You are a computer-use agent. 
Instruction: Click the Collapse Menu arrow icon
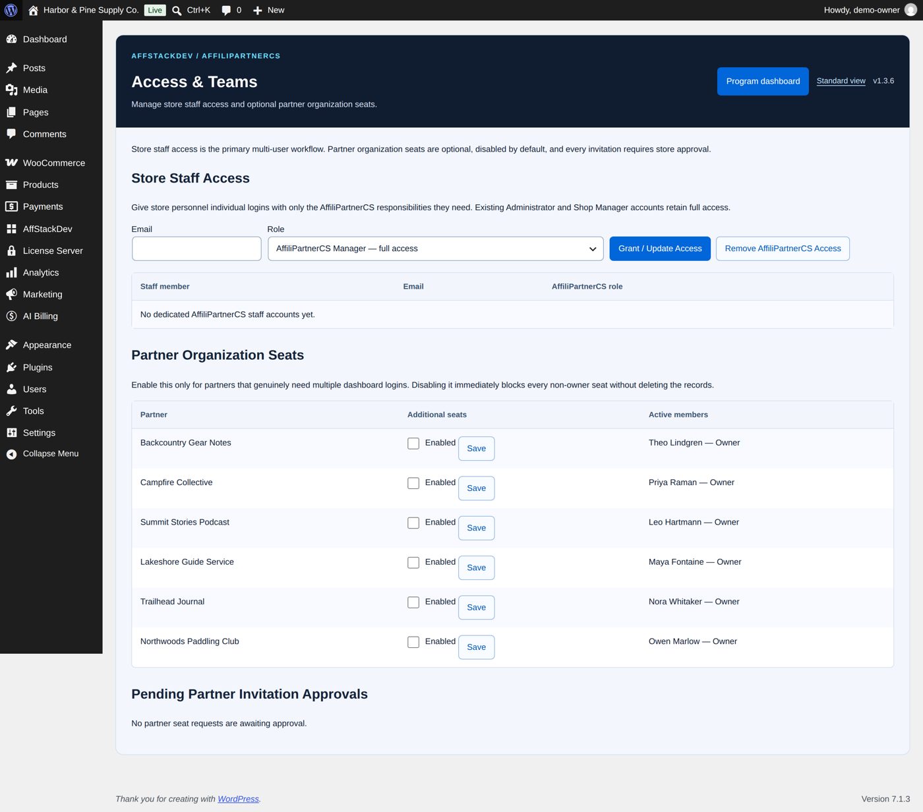coord(11,454)
